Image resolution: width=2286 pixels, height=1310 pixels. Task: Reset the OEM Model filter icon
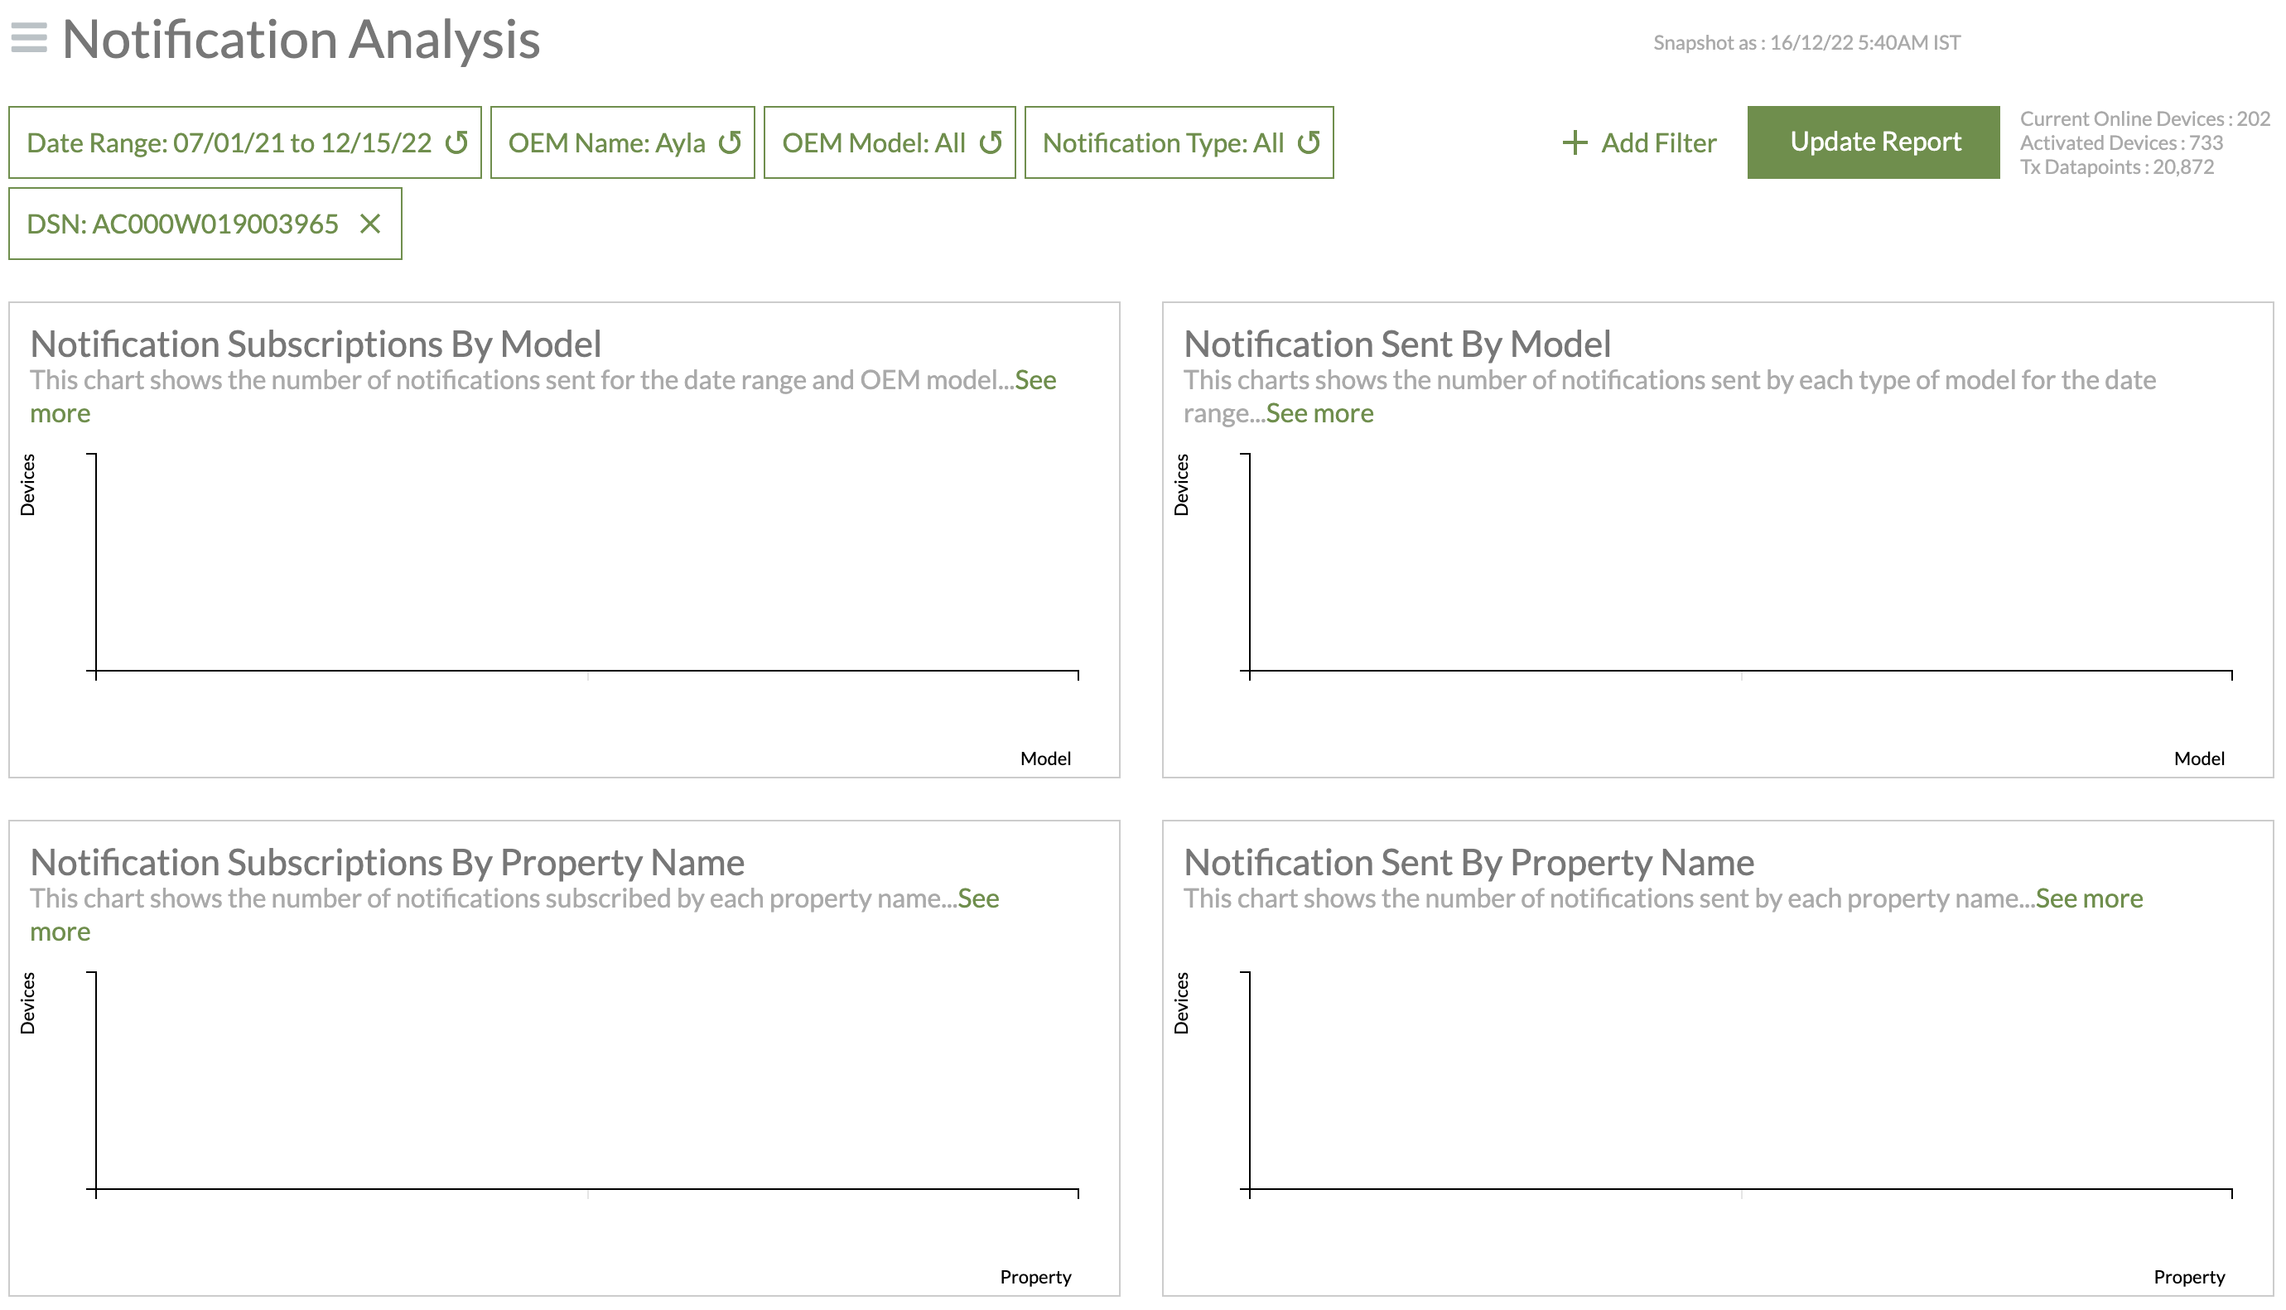(991, 142)
